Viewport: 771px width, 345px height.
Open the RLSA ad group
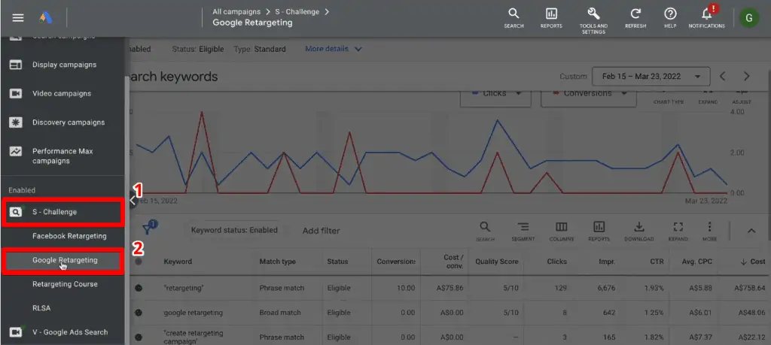[x=41, y=308]
